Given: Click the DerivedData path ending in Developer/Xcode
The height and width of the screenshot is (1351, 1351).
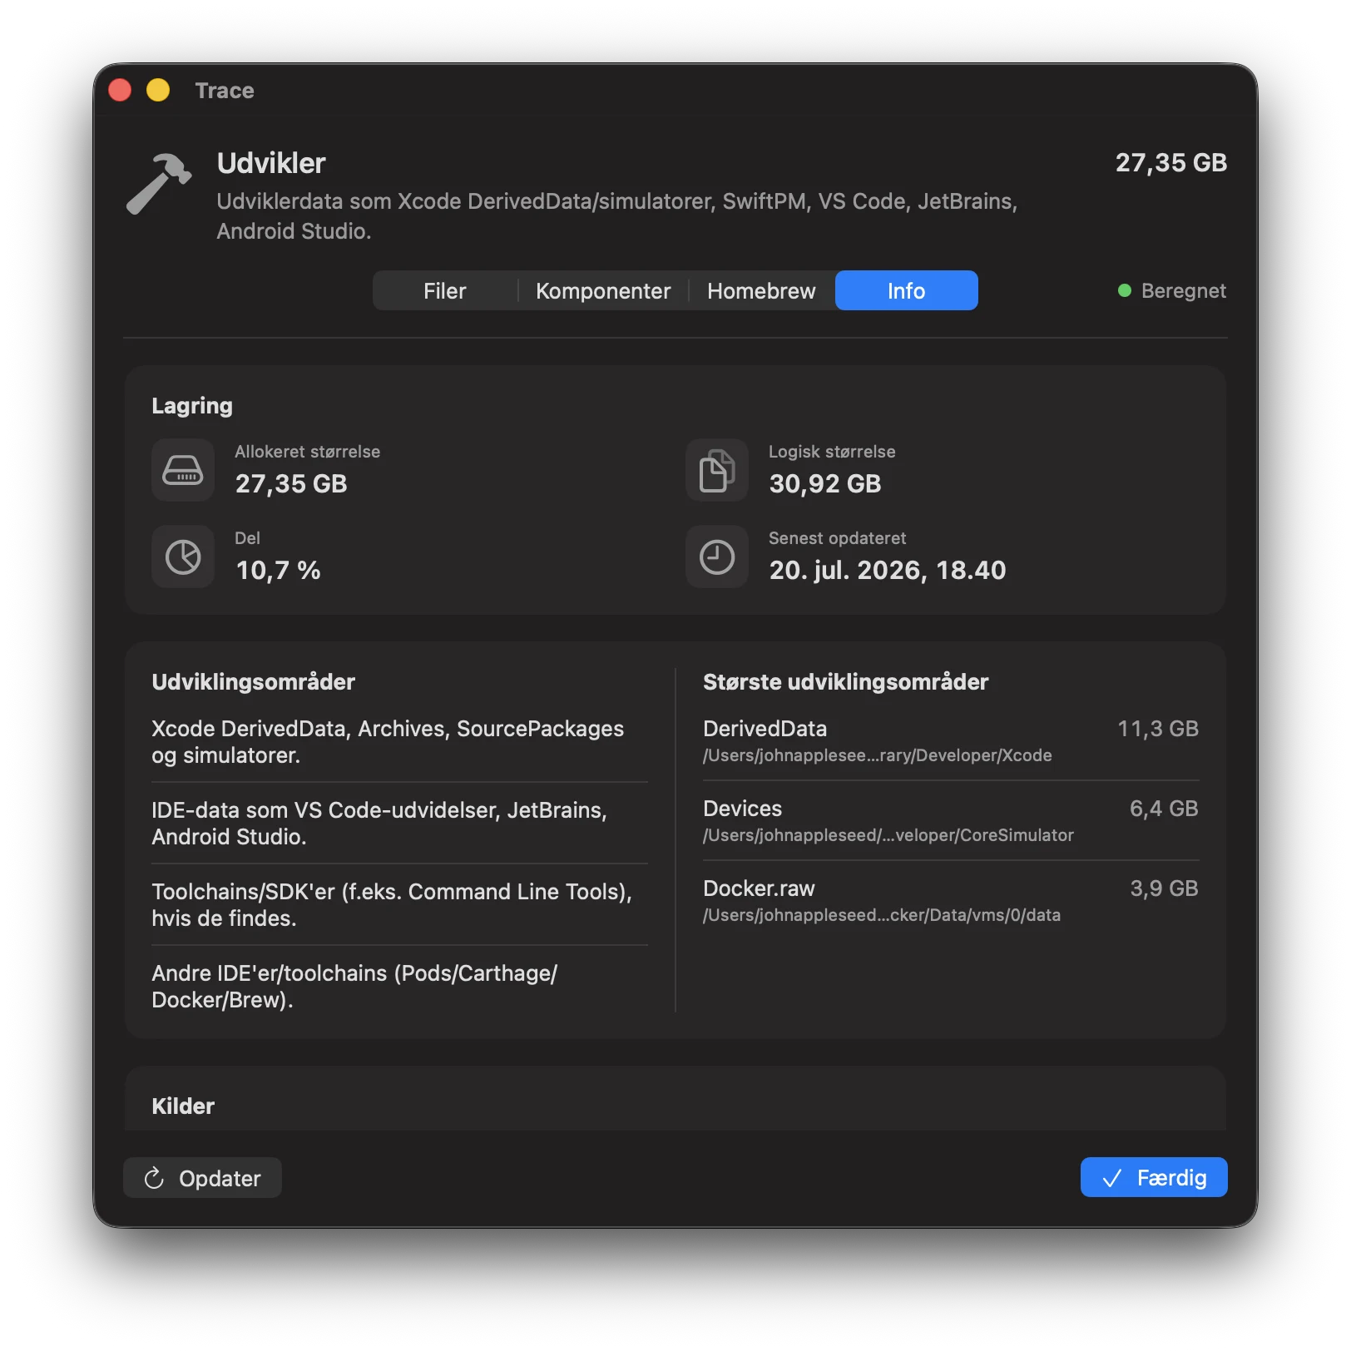Looking at the screenshot, I should click(877, 755).
